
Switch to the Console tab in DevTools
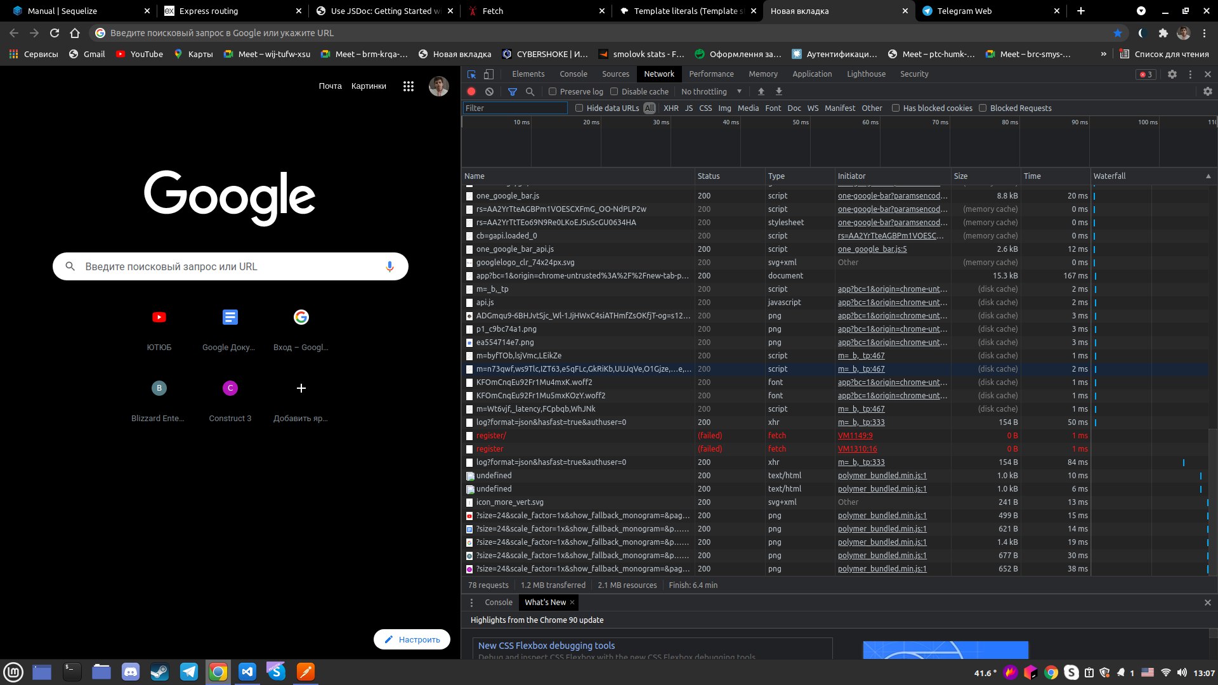pyautogui.click(x=573, y=74)
